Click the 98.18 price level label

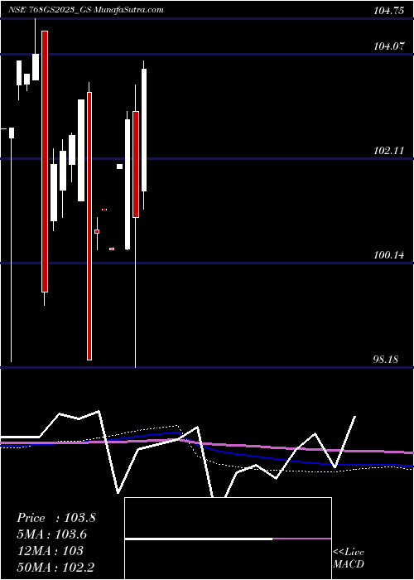point(386,359)
